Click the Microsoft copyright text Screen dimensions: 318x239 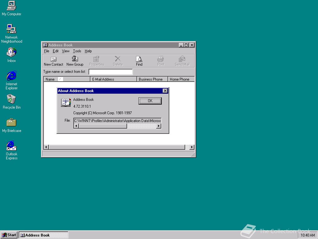(102, 113)
